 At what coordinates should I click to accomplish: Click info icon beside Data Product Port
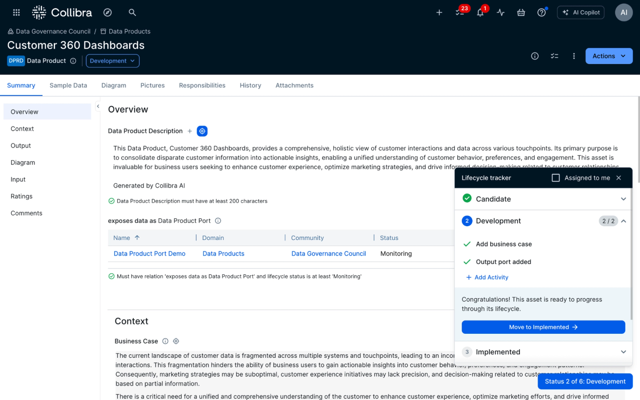(218, 221)
